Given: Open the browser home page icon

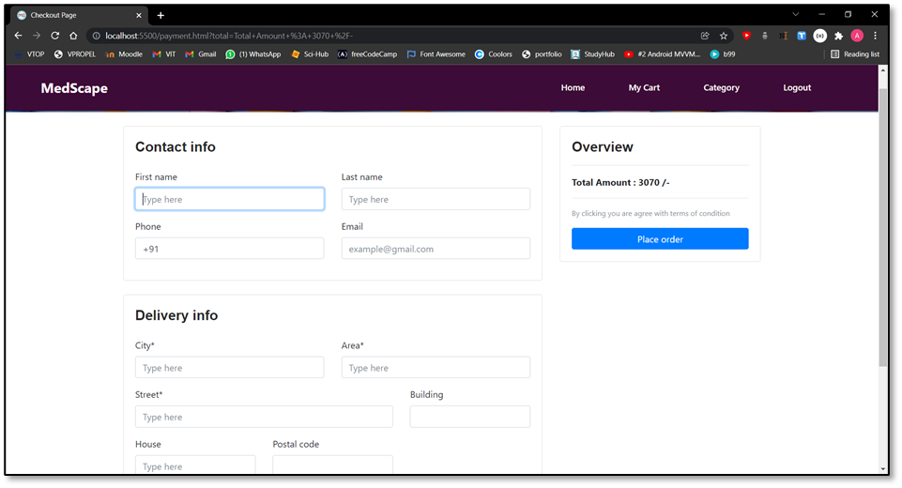Looking at the screenshot, I should click(x=73, y=36).
